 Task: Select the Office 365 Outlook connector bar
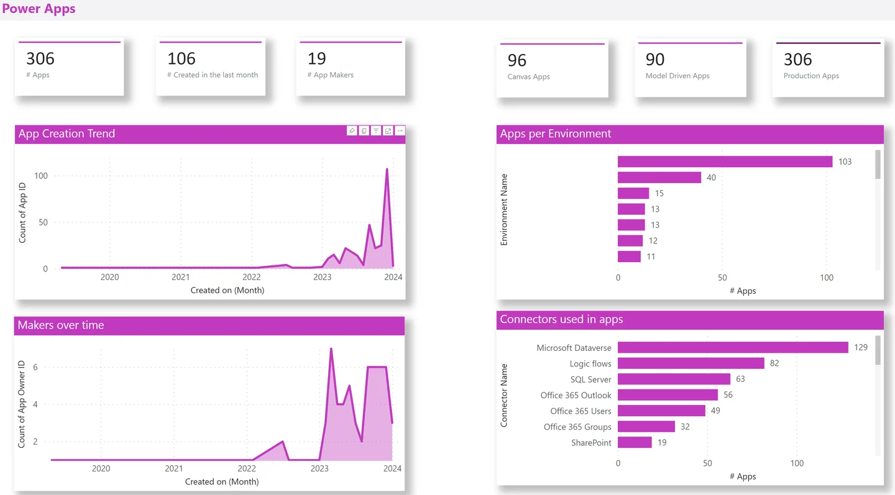coord(668,395)
